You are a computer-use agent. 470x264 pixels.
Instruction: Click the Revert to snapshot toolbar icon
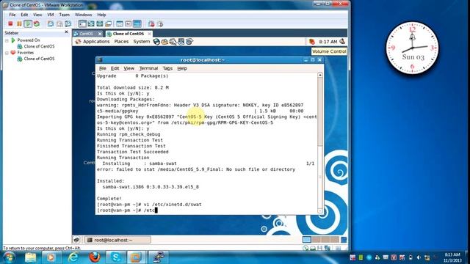point(59,23)
